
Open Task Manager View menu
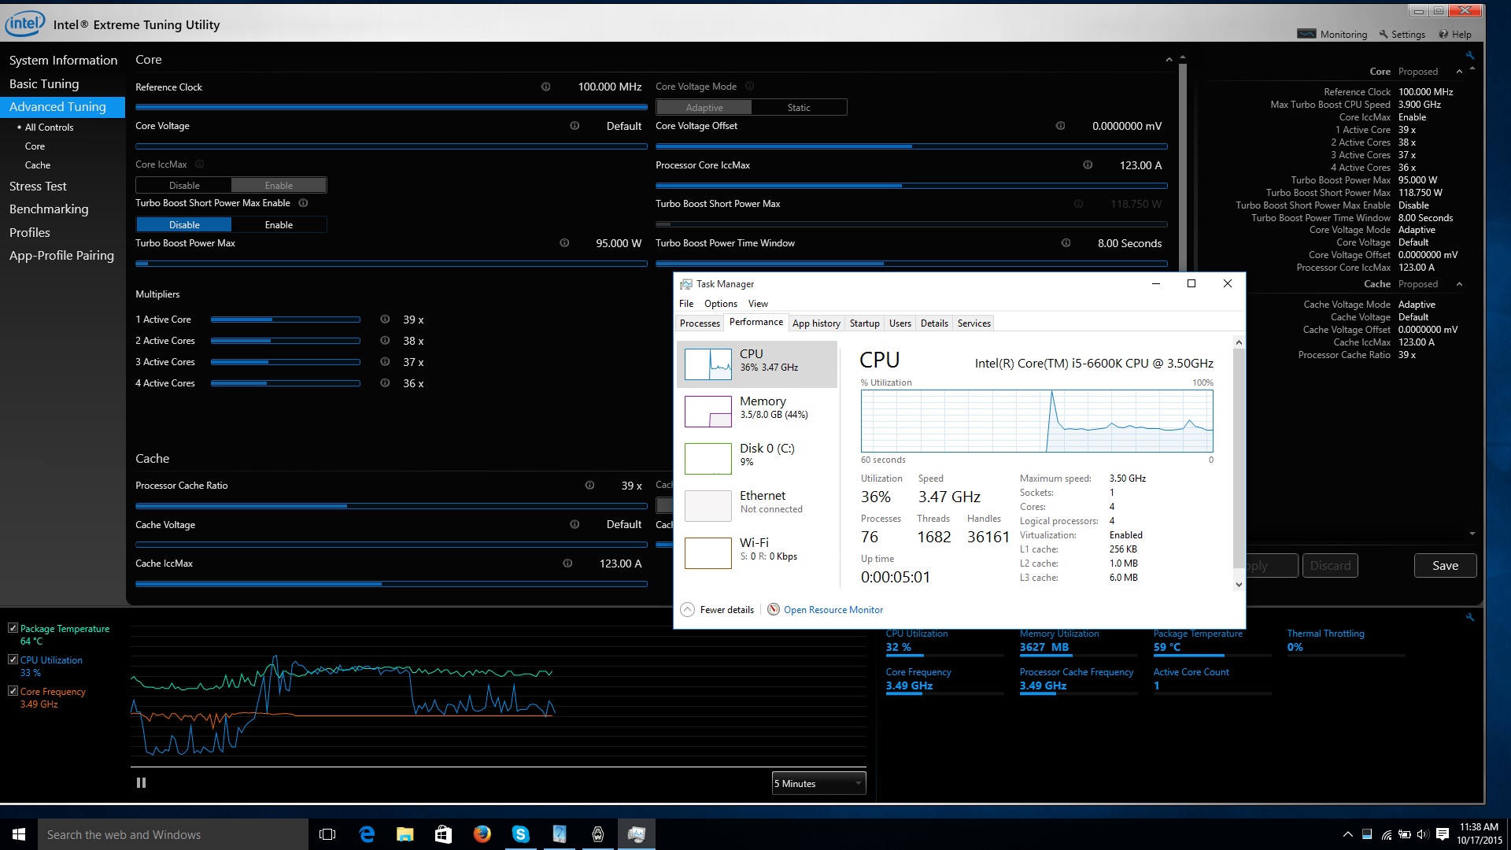(x=758, y=304)
